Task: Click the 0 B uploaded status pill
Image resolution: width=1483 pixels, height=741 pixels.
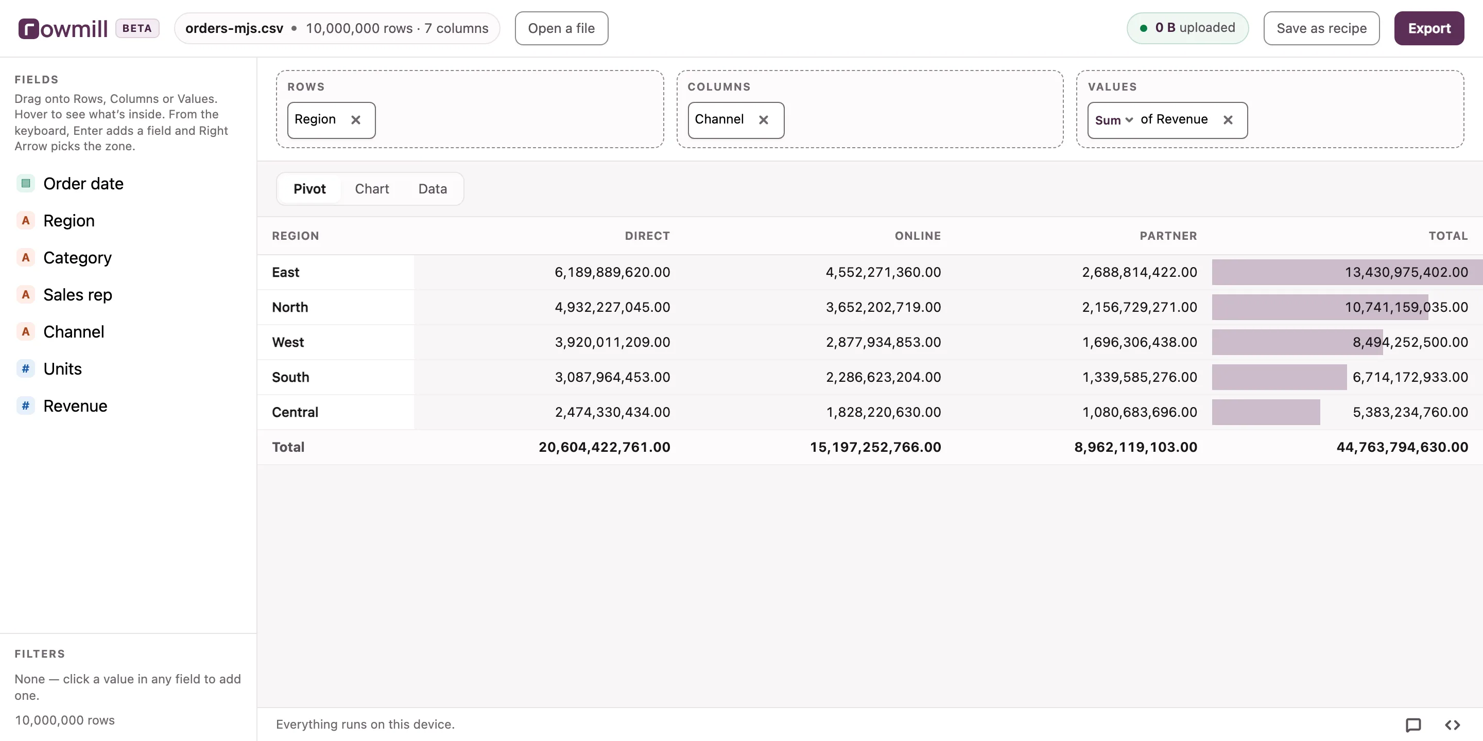Action: click(x=1187, y=28)
